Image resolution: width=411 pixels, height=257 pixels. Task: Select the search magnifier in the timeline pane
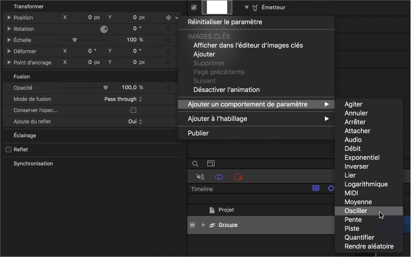[x=195, y=164]
